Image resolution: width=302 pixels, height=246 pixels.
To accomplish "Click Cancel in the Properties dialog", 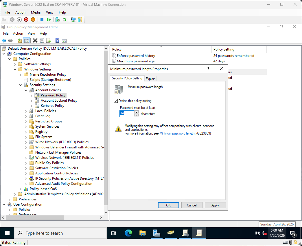I will [191, 205].
